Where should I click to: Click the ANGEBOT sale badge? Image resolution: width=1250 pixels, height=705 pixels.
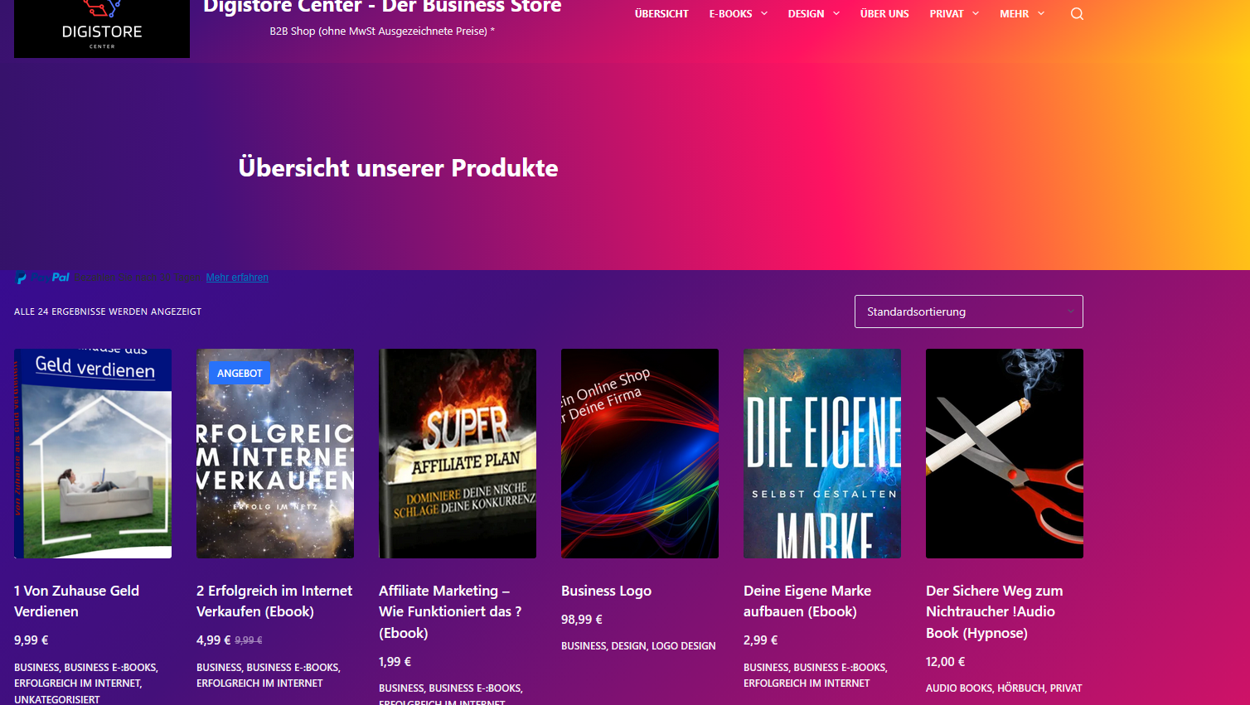[x=240, y=373]
